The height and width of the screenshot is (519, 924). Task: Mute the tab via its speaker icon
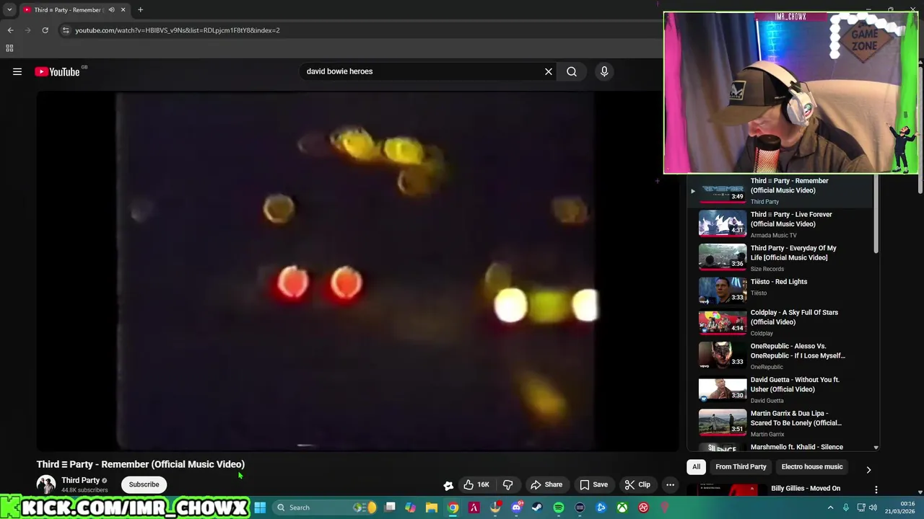point(111,10)
